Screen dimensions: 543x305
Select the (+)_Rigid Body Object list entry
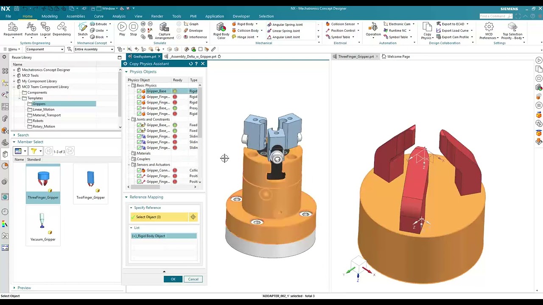[164, 236]
